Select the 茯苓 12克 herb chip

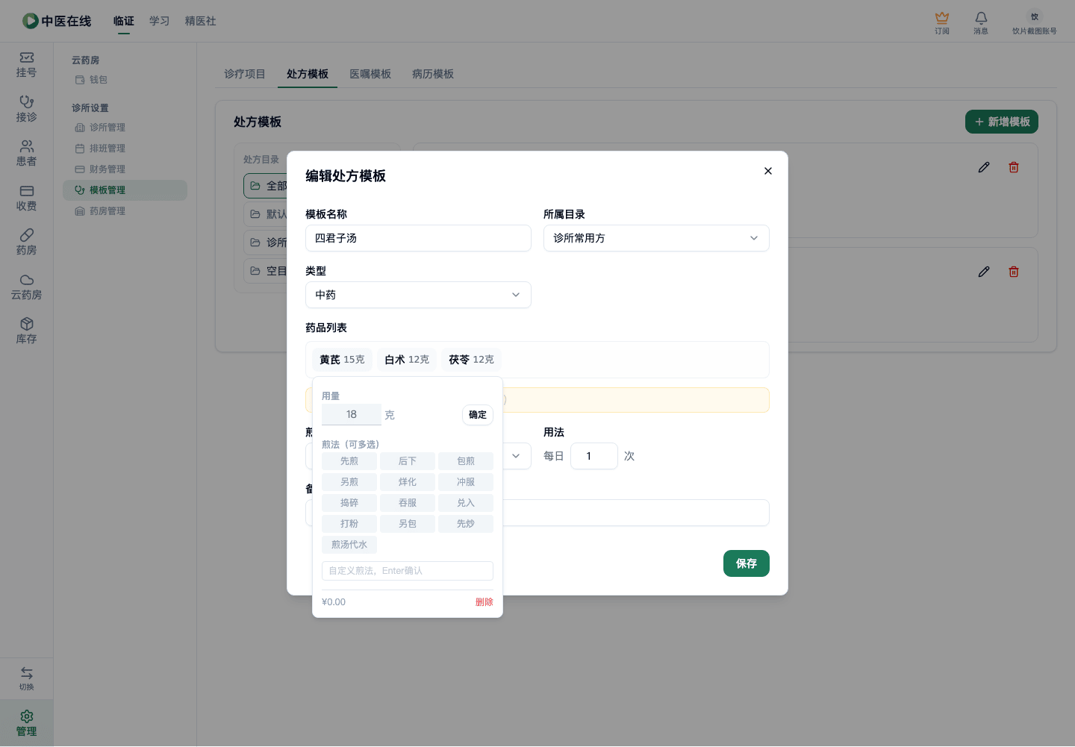click(471, 360)
